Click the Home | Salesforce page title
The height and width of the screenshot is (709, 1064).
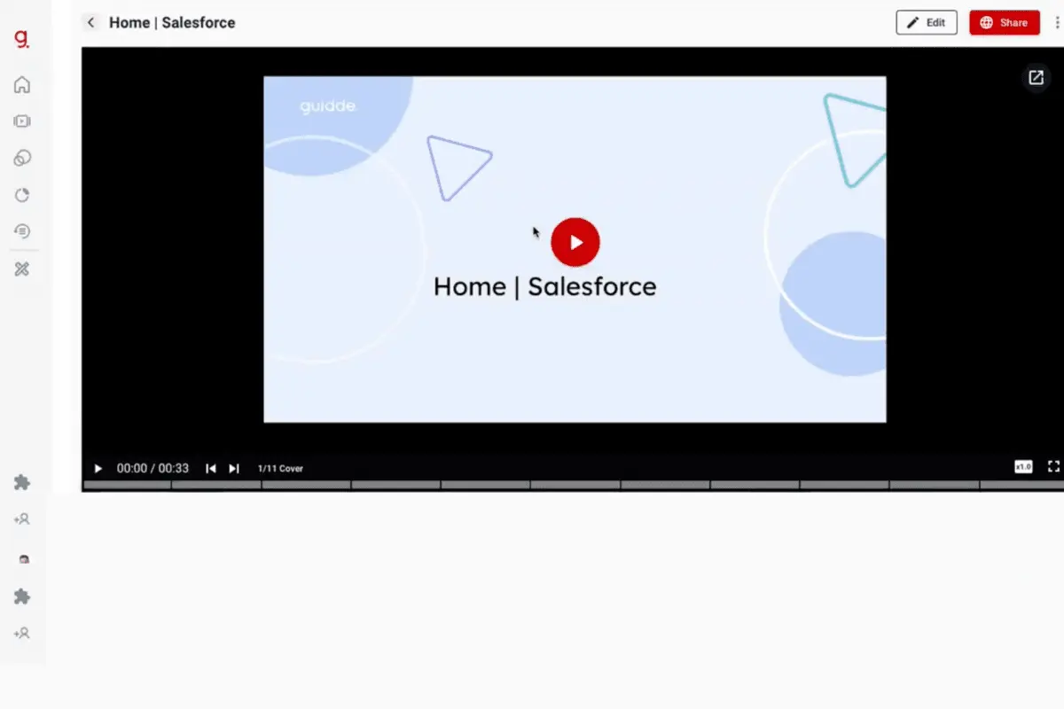172,23
